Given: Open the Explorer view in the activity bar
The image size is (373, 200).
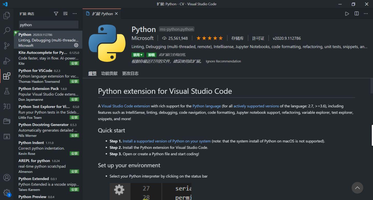Looking at the screenshot, I should [x=7, y=15].
